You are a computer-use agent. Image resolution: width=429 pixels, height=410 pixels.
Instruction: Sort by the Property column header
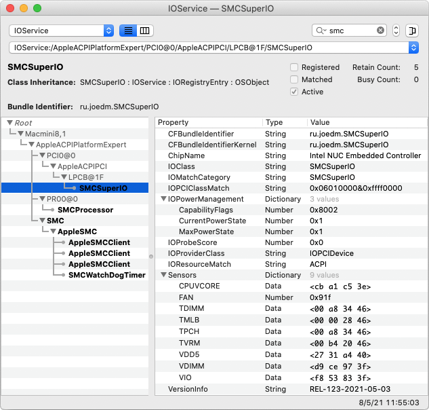tap(209, 122)
